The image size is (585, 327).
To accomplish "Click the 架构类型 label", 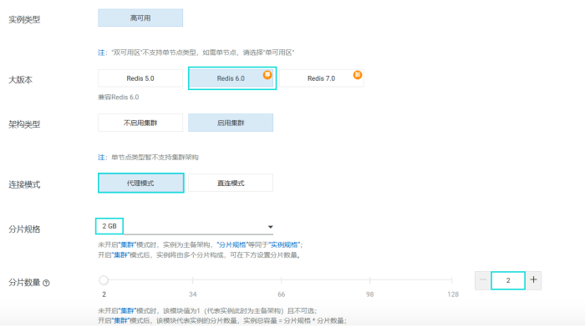I will pos(24,124).
